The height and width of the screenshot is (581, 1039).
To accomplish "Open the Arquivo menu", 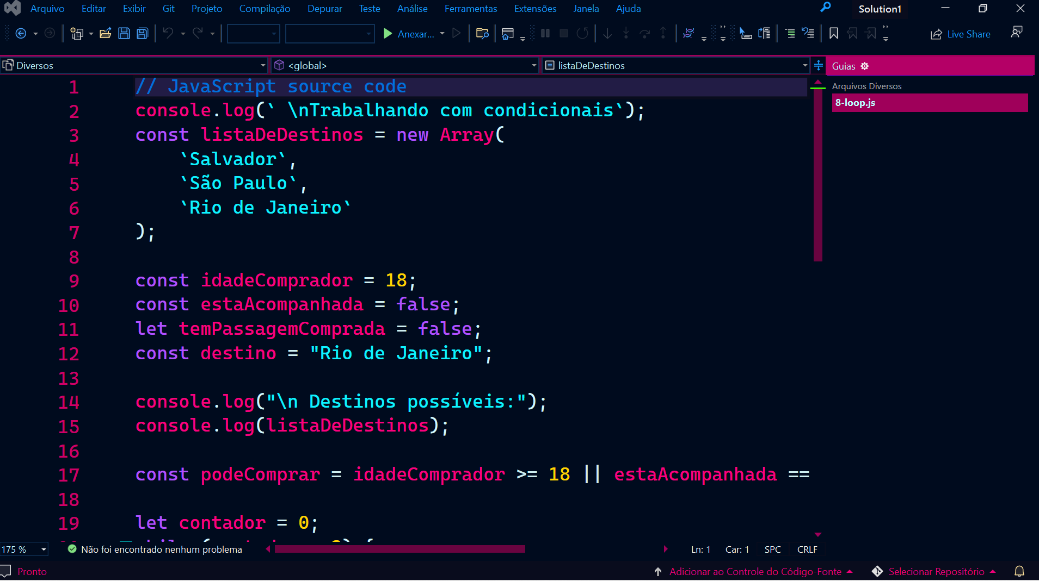I will pyautogui.click(x=47, y=9).
